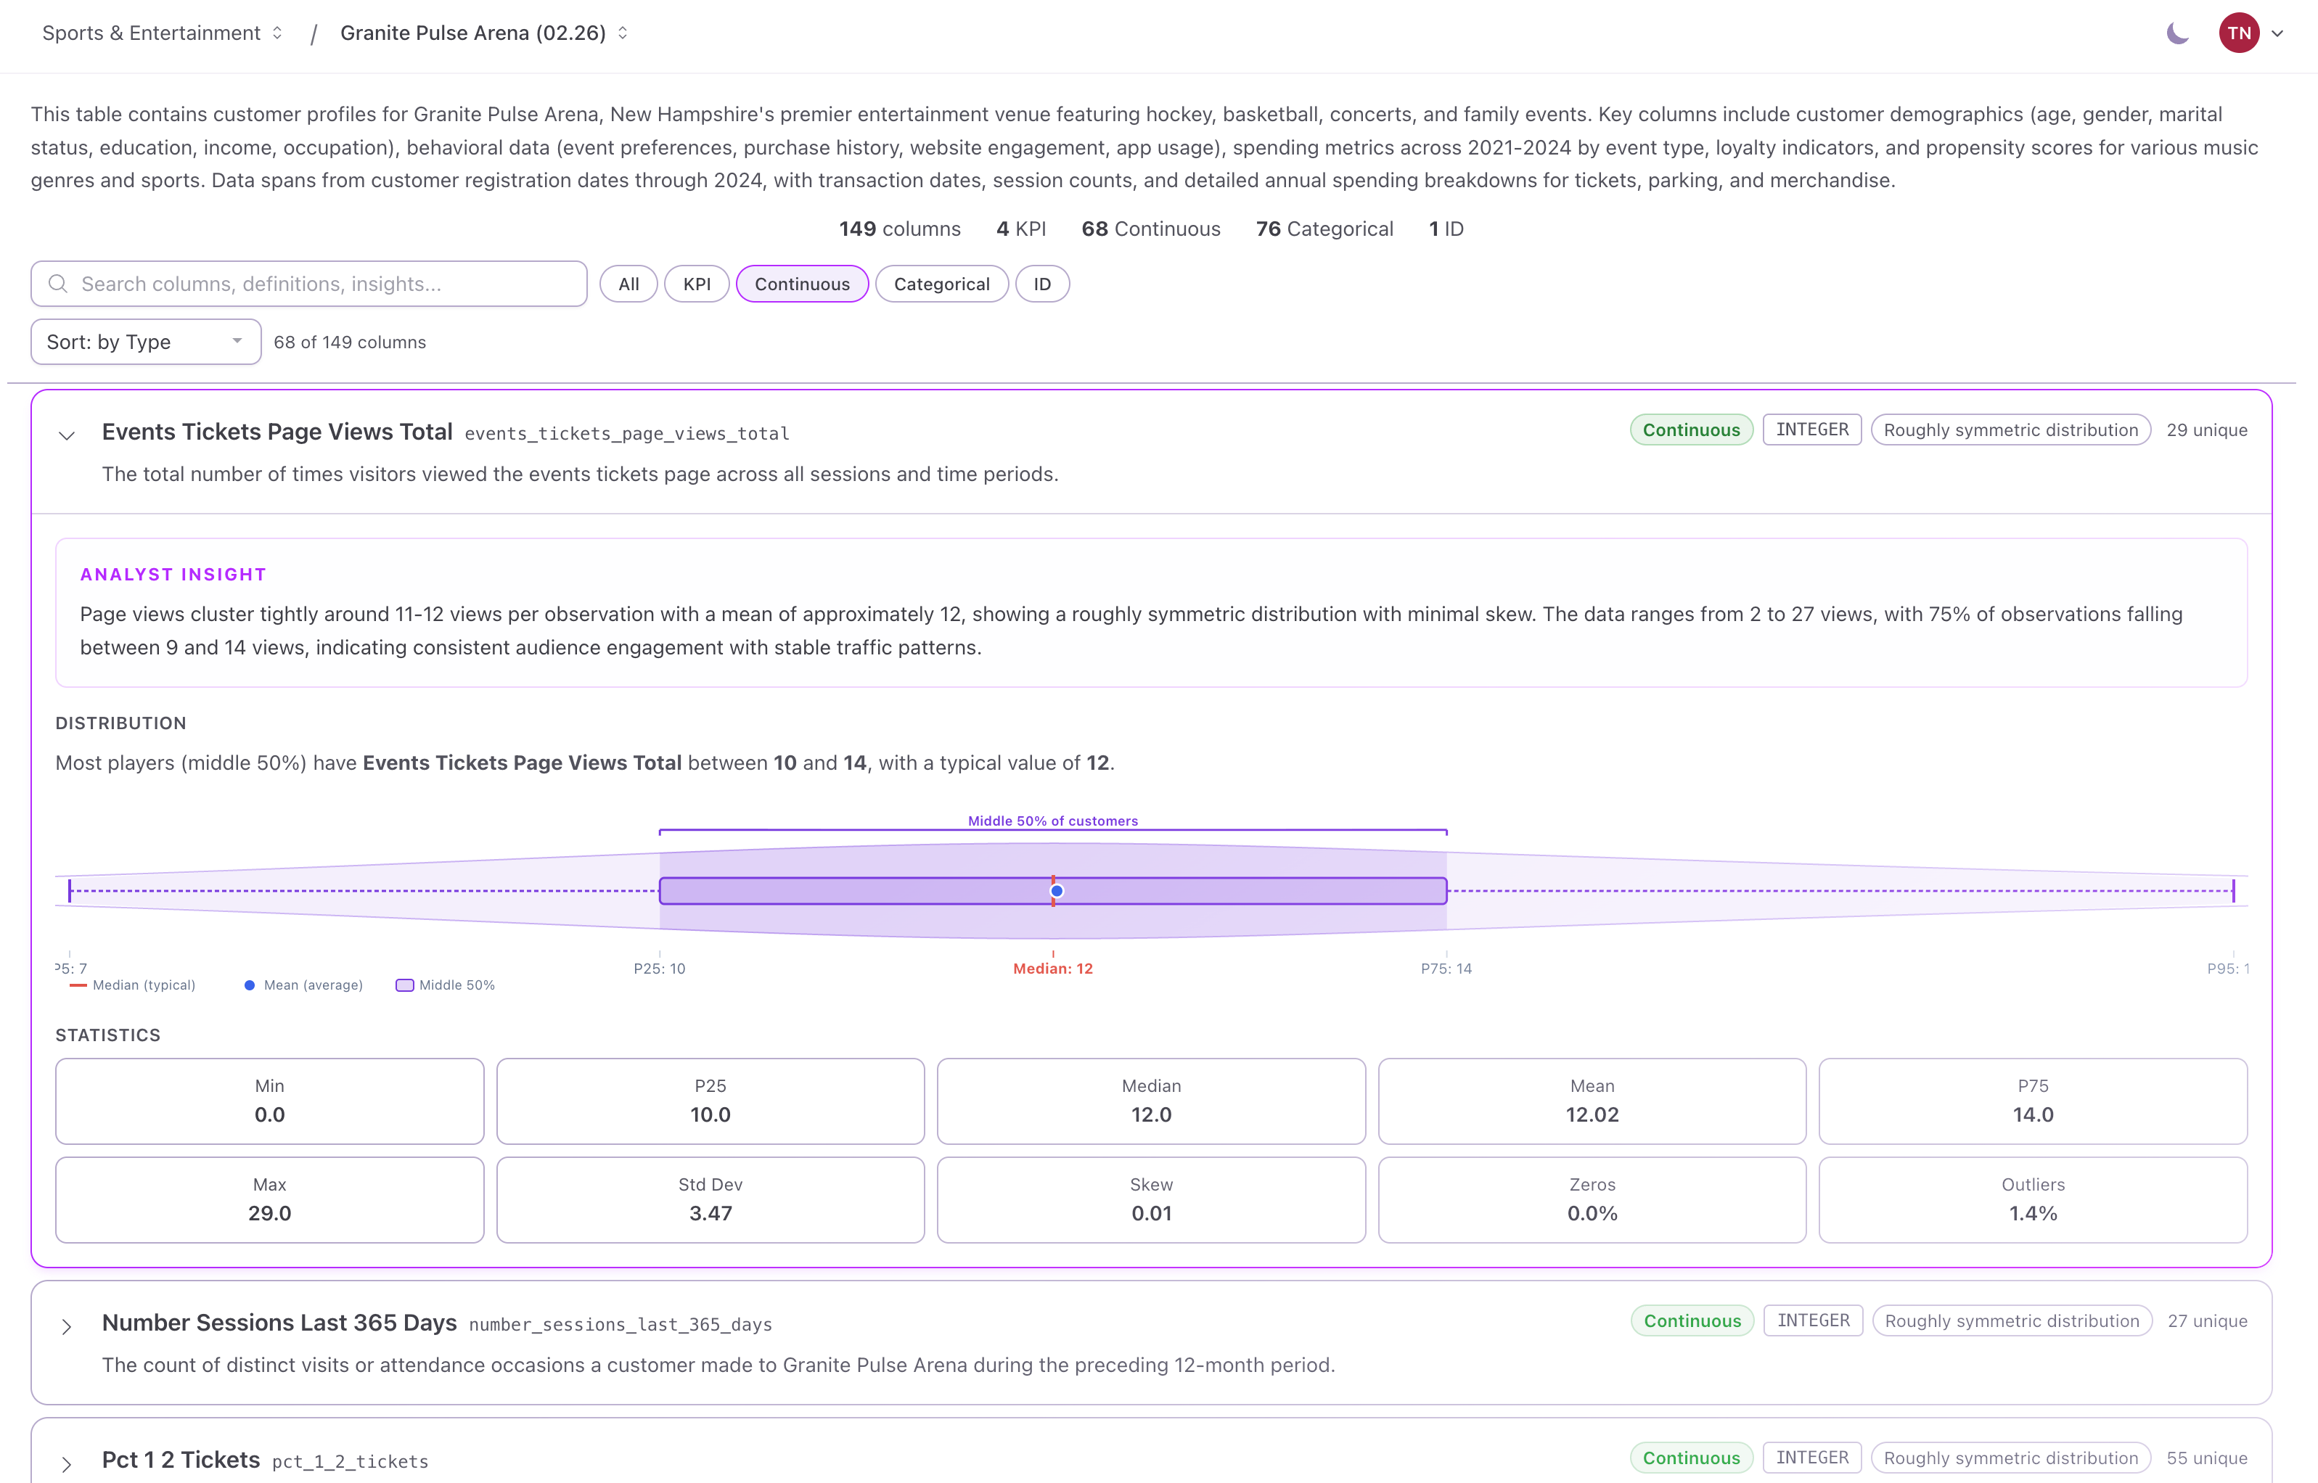Click the Std Dev 3.47 statistic card
This screenshot has width=2318, height=1483.
(x=710, y=1200)
